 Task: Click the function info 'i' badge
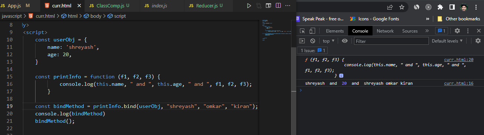(x=341, y=75)
